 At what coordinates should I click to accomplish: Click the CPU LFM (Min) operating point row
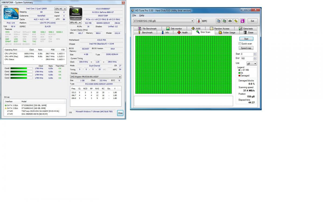click(35, 54)
